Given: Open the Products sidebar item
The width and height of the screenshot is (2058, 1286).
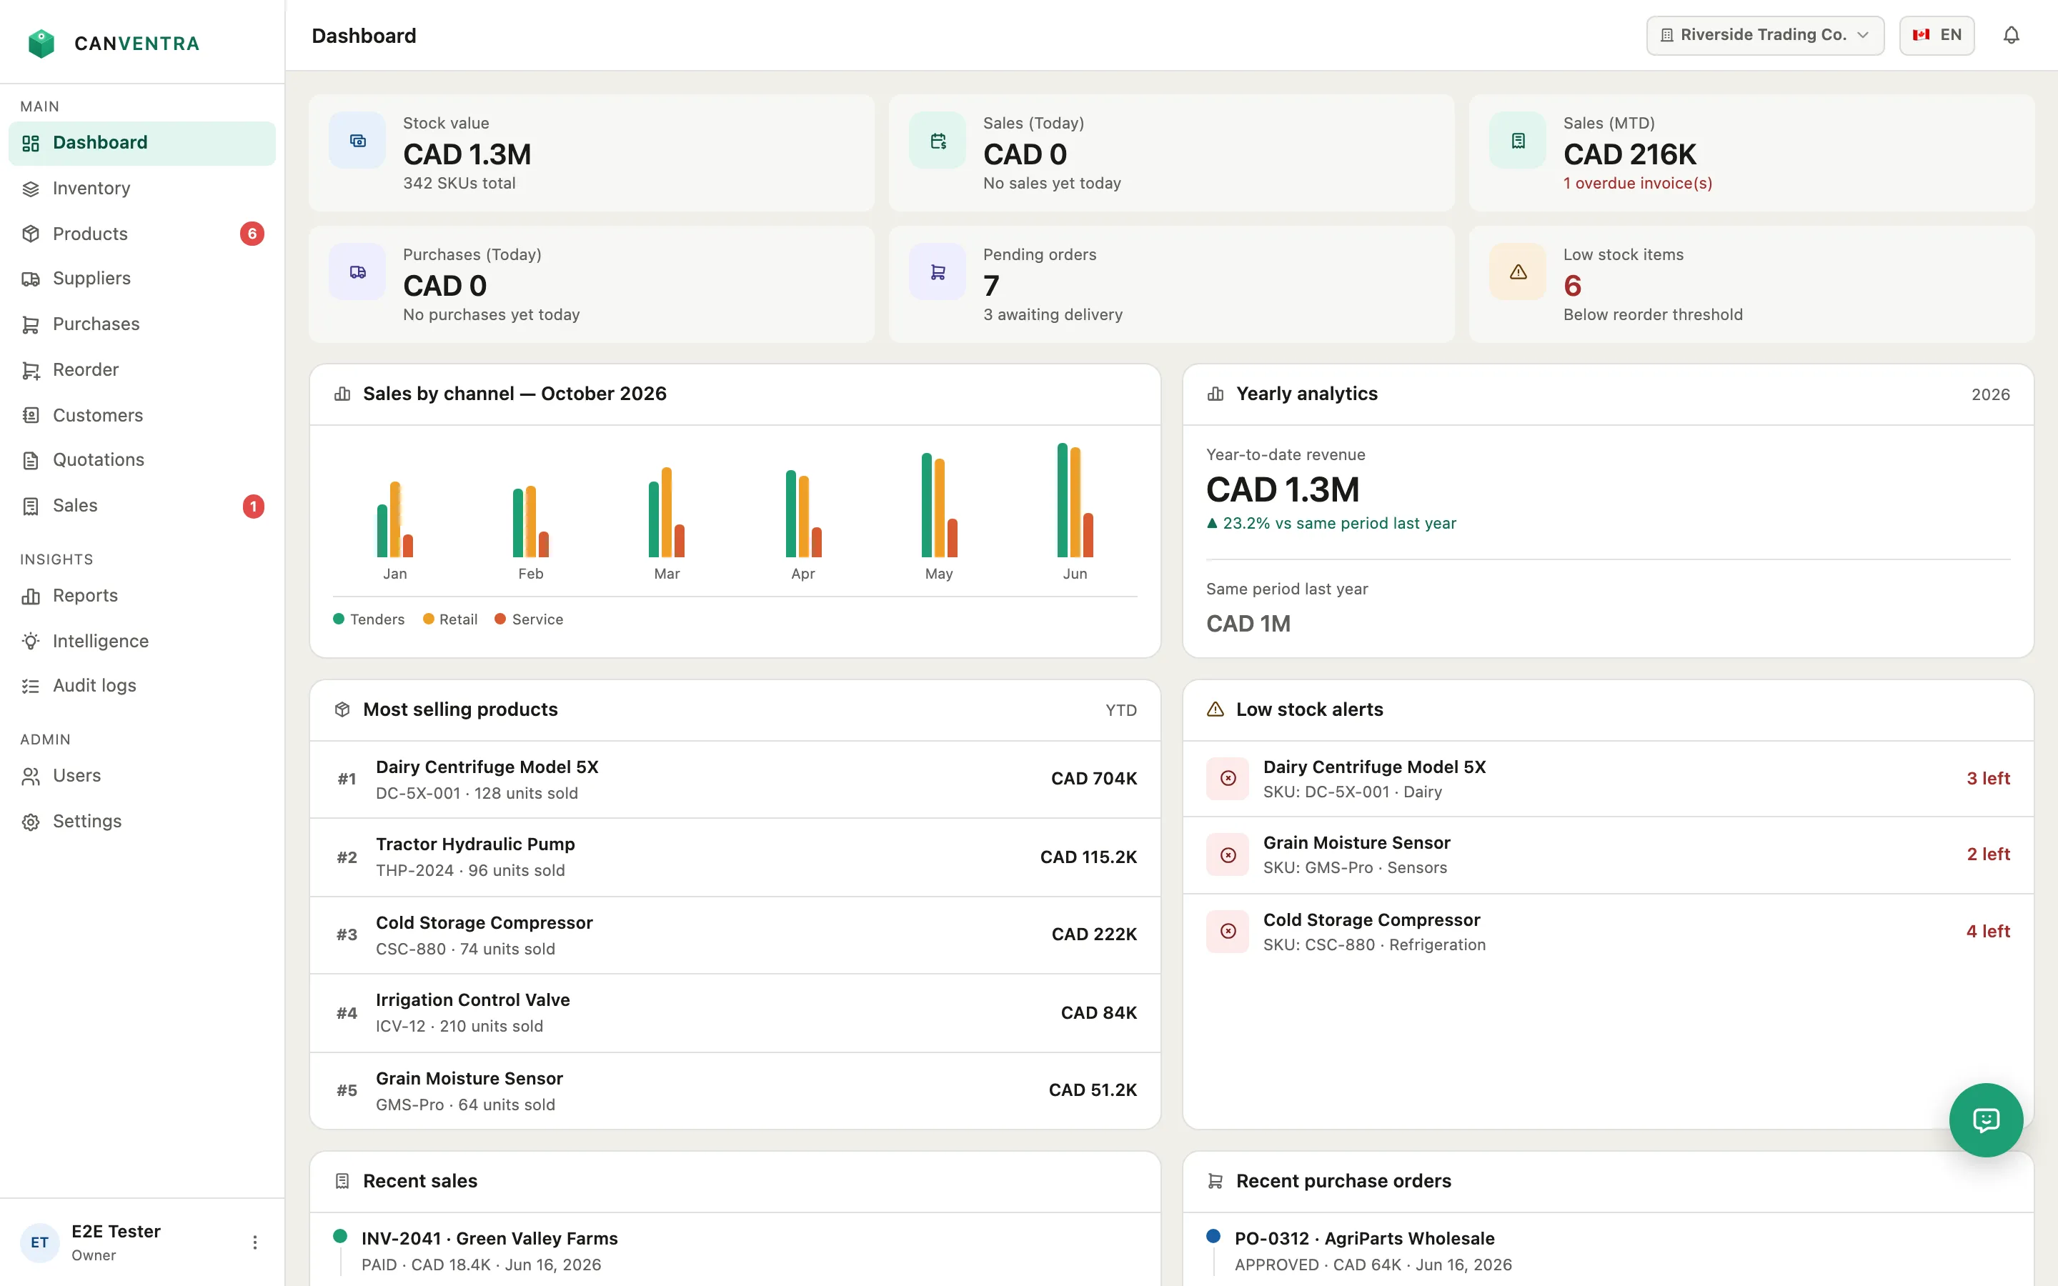Looking at the screenshot, I should (x=142, y=233).
